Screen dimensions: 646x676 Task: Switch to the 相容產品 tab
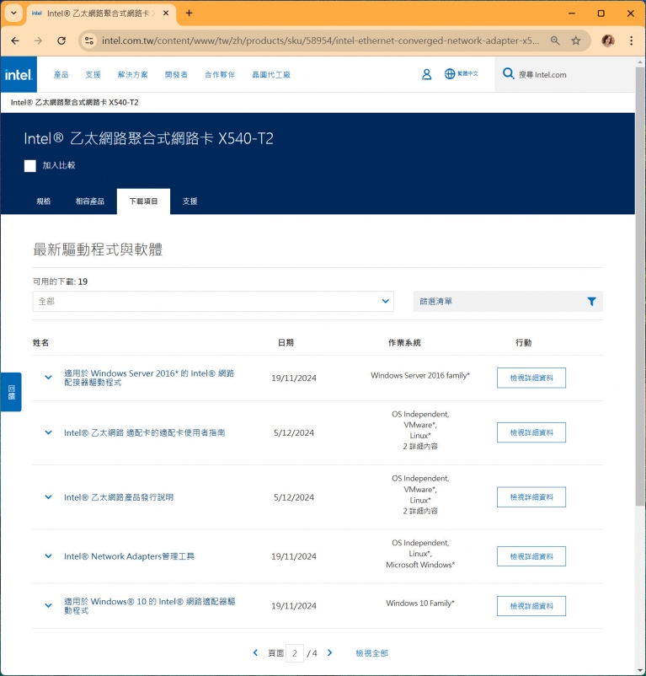point(89,201)
